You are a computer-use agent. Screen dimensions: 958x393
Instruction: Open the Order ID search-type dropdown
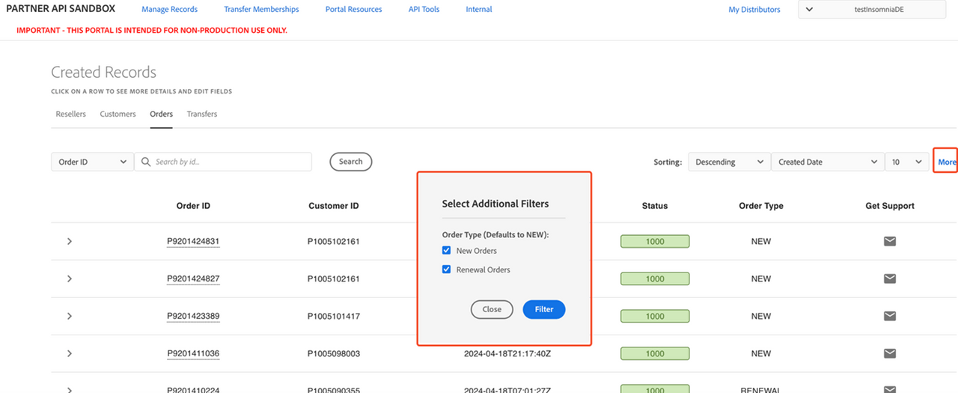click(x=92, y=162)
